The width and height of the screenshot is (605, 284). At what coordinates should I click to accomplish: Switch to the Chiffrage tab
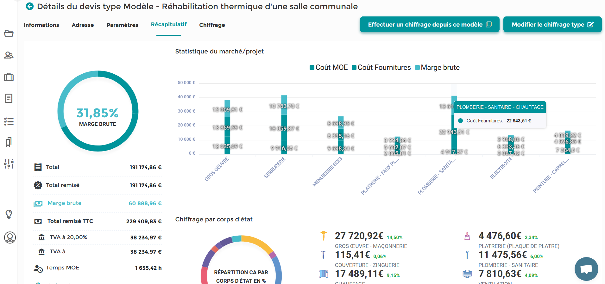[212, 25]
